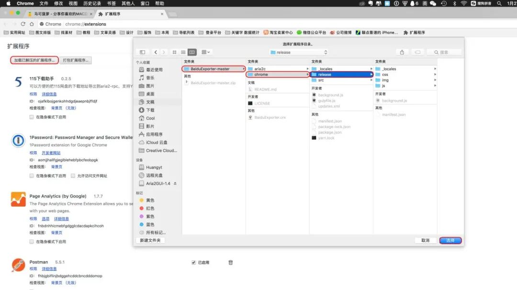Select manifest.json in the rightmost column
Screen dimensions: 517x290
pos(393,115)
